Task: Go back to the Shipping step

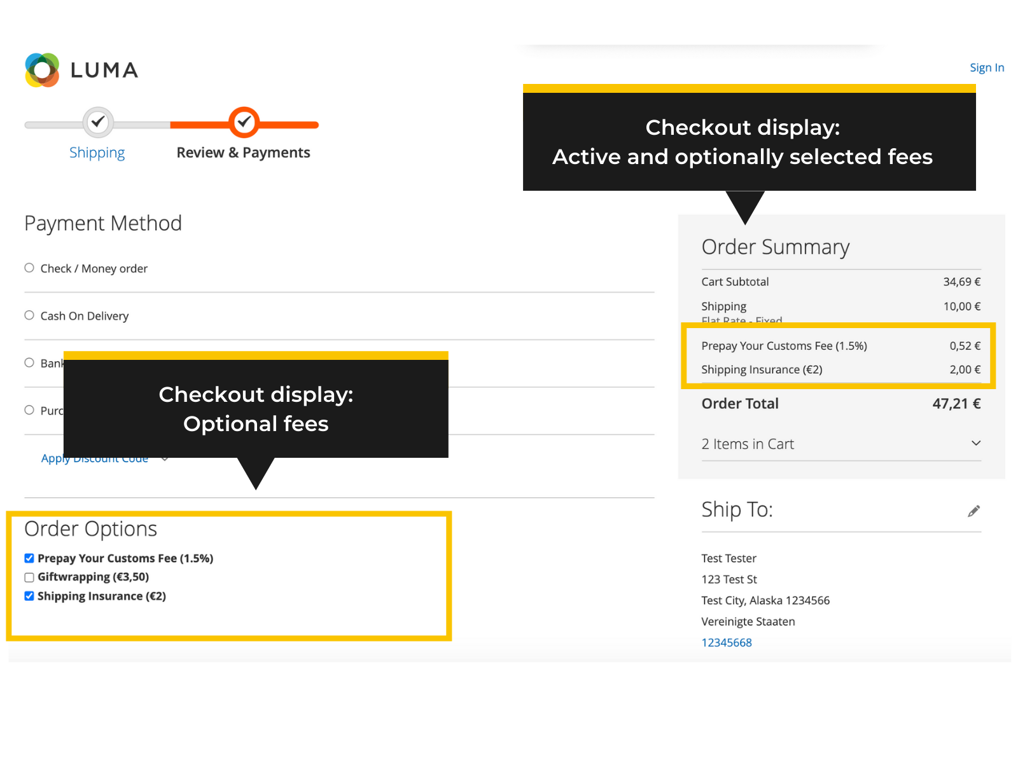Action: (x=97, y=153)
